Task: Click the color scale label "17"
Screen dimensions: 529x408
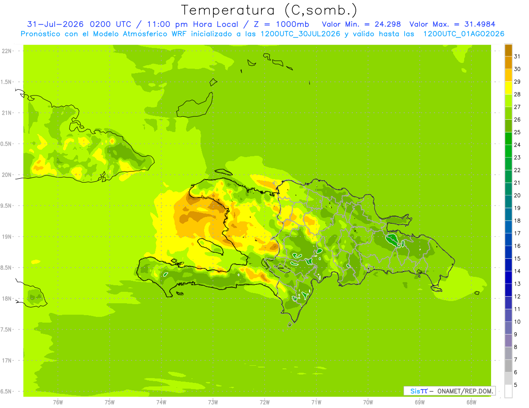Action: (517, 233)
